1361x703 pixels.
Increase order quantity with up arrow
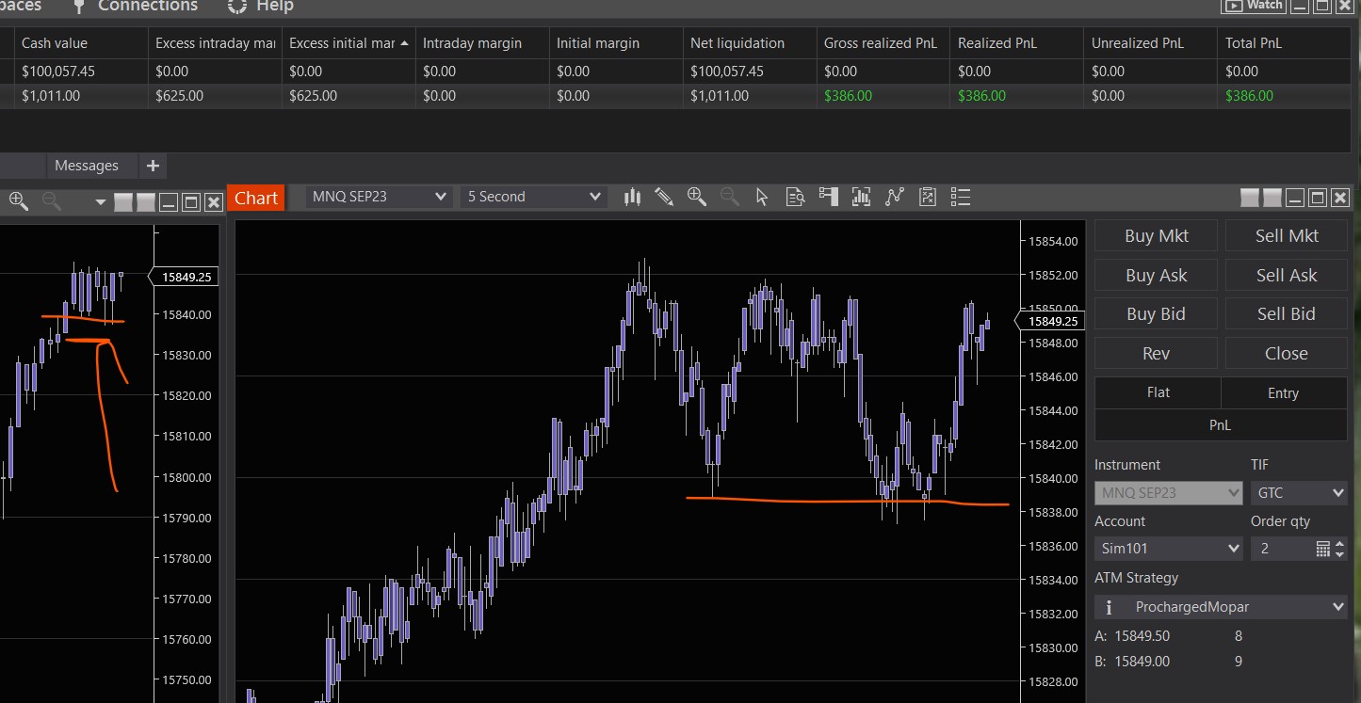[x=1340, y=544]
